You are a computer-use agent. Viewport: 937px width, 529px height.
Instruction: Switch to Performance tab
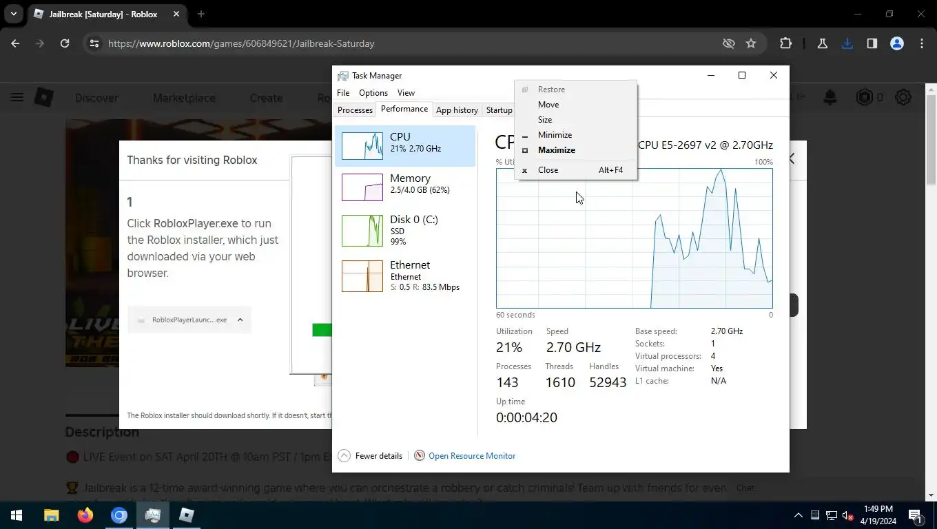coord(404,109)
